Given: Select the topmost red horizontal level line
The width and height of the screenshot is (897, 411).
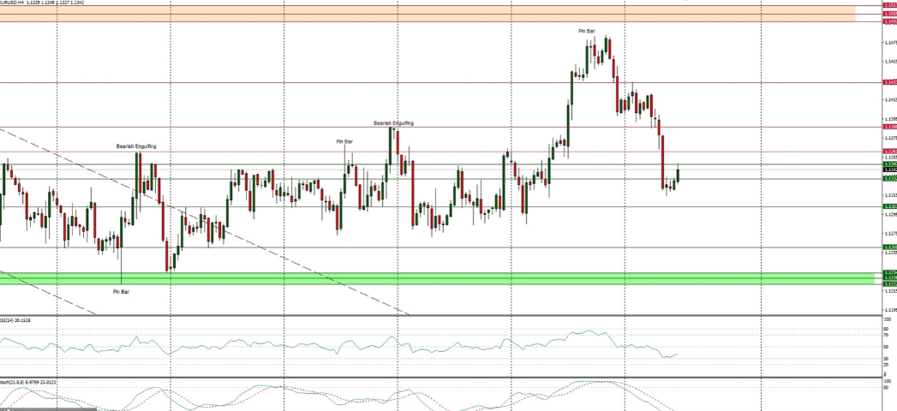Looking at the screenshot, I should 428,83.
